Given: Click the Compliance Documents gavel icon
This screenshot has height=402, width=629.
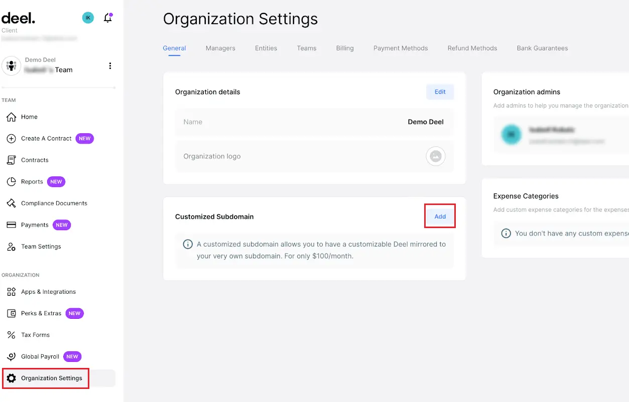Looking at the screenshot, I should pos(11,203).
